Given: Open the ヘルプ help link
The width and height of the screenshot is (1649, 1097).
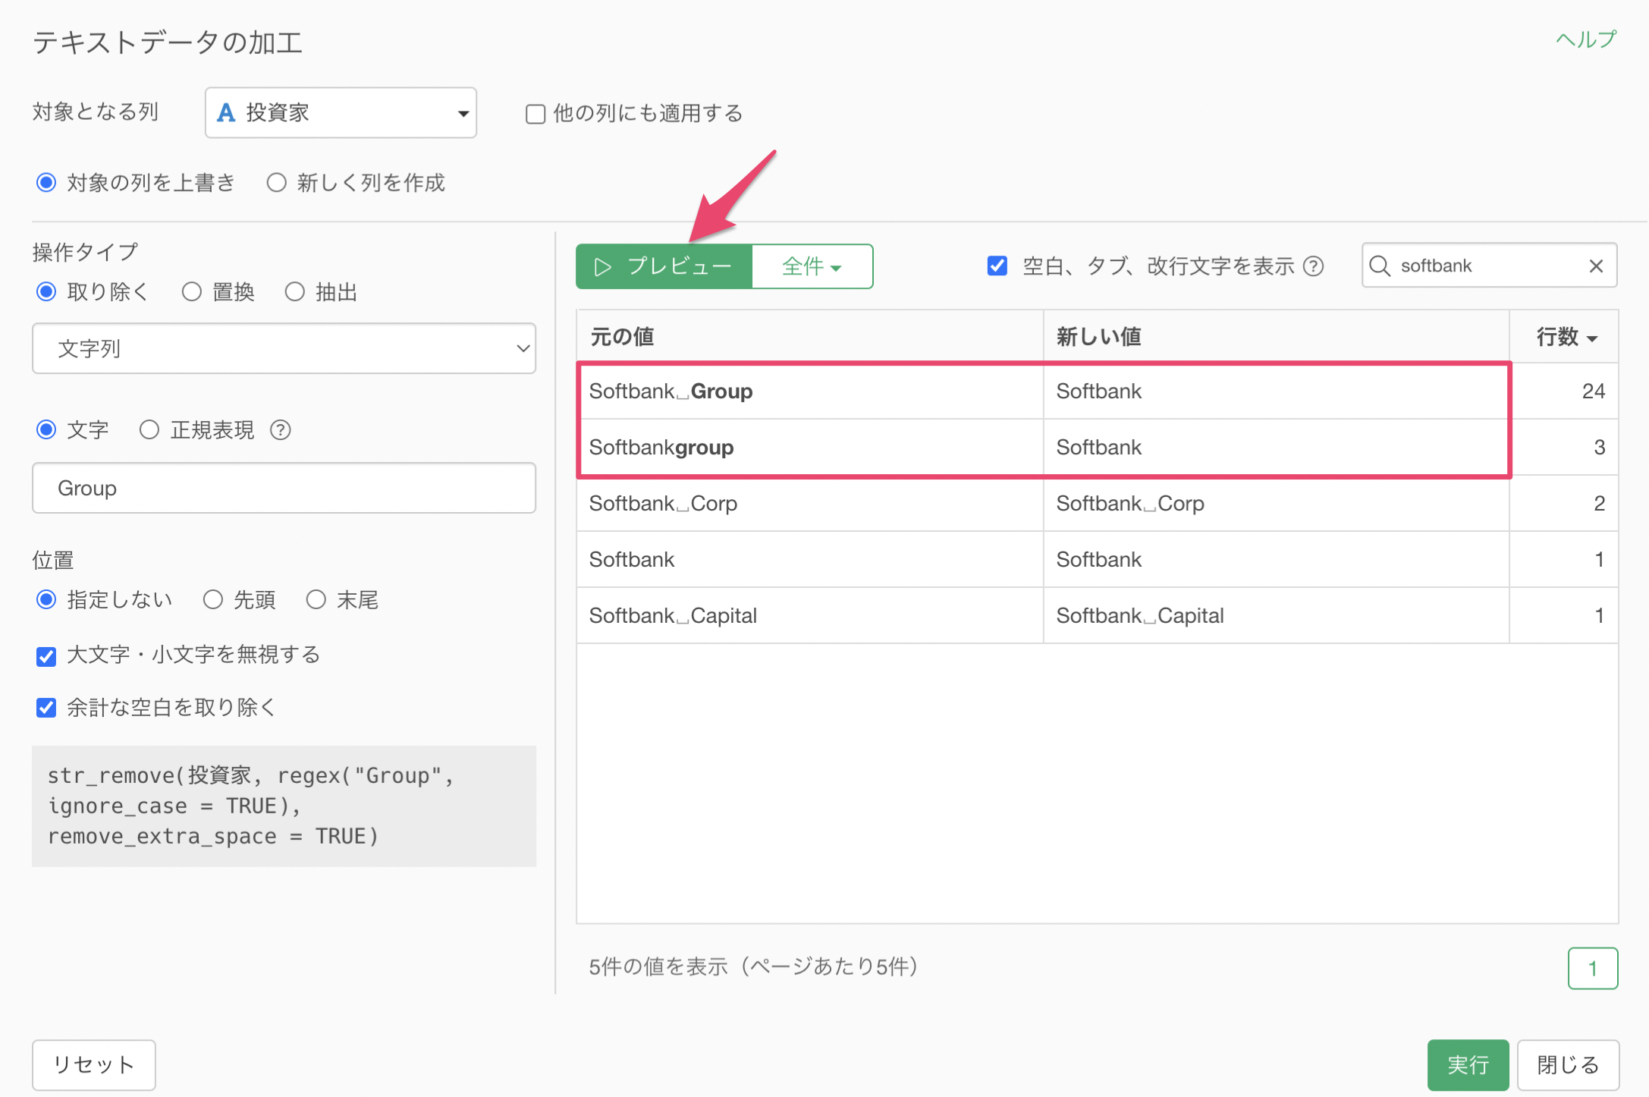Looking at the screenshot, I should click(x=1586, y=39).
